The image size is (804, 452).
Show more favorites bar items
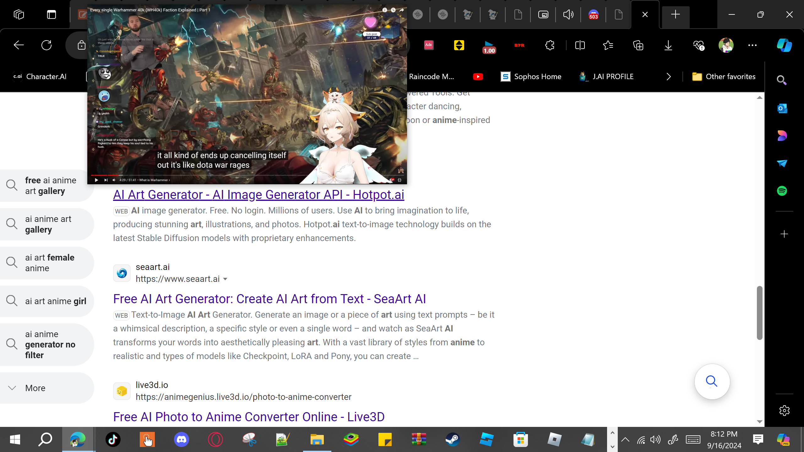click(669, 77)
